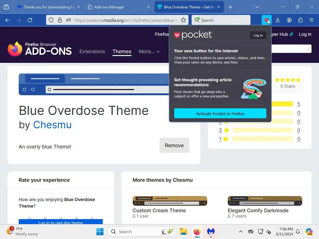Open site permissions icon in address bar
Screen dimensions: 319x239
(x=69, y=20)
